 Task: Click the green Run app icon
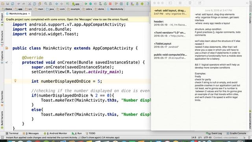86,4
